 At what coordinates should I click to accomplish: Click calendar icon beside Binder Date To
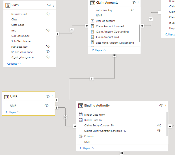[81, 120]
